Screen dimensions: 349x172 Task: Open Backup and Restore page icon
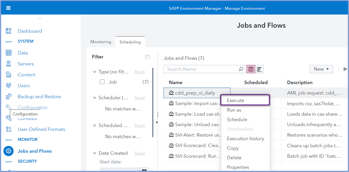point(9,96)
